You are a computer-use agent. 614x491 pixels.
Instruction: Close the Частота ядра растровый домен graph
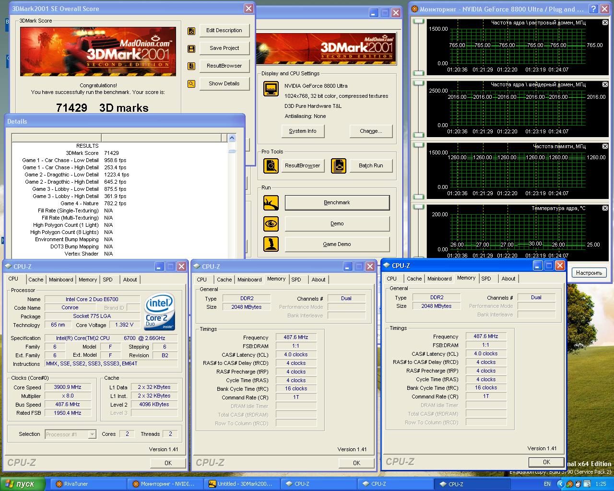(x=605, y=23)
